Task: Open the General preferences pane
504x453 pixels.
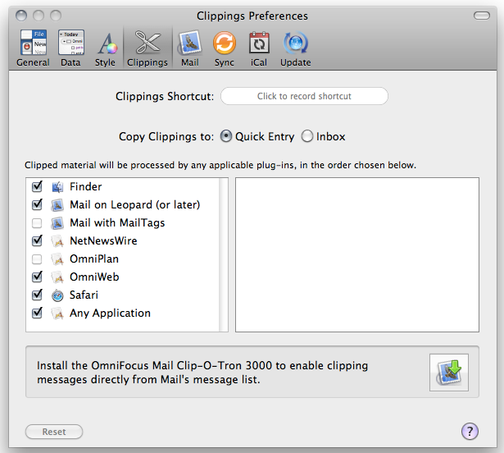Action: [x=33, y=48]
